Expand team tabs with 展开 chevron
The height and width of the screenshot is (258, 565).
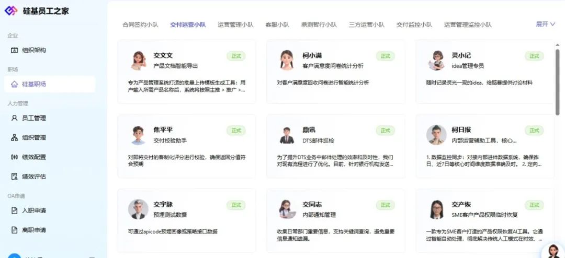tap(552, 24)
